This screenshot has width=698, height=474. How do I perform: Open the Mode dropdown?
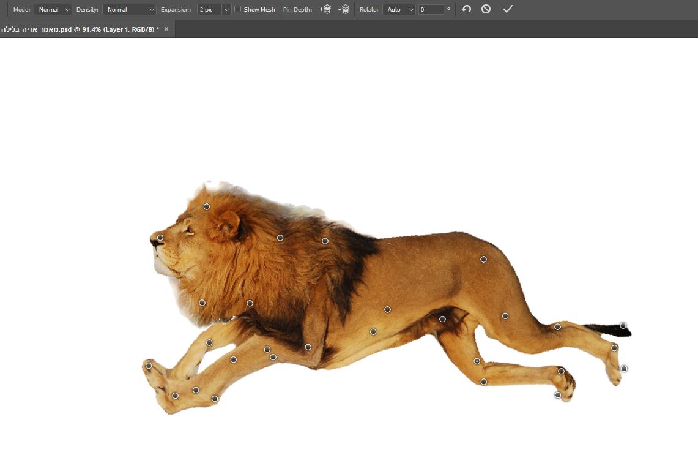53,10
